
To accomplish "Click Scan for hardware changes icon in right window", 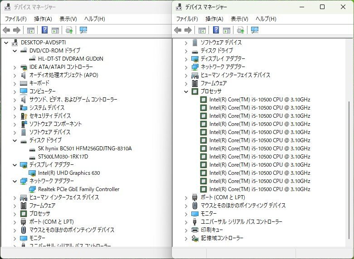I will [255, 30].
